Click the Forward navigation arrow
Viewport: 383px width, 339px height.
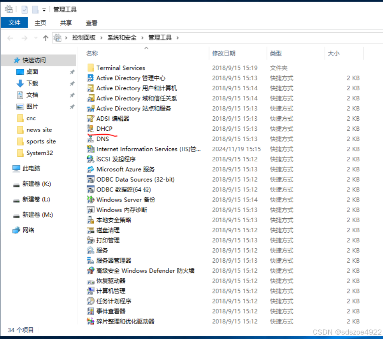(x=24, y=38)
